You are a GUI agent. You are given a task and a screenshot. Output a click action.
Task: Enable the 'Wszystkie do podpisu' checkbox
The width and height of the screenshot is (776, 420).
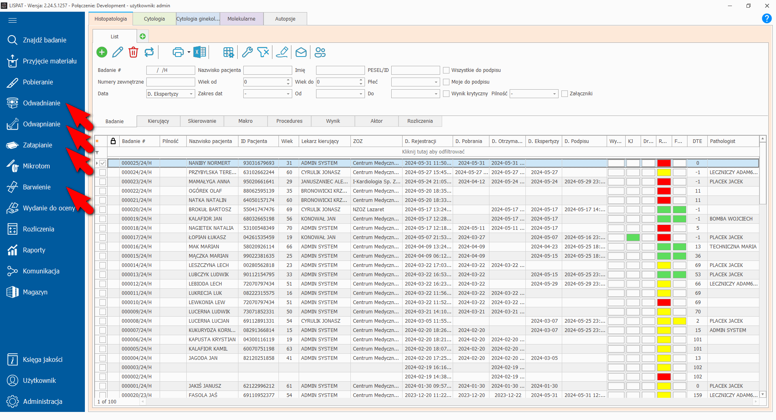(x=446, y=70)
